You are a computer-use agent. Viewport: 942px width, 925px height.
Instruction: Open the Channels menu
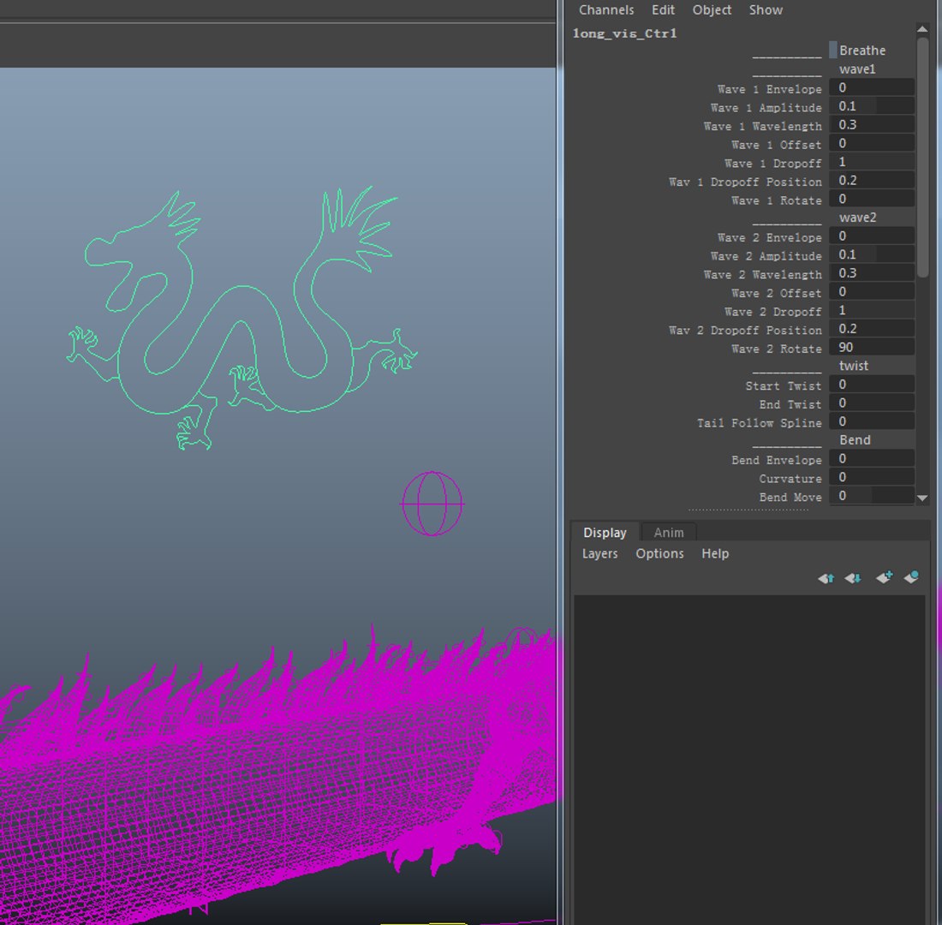tap(606, 9)
